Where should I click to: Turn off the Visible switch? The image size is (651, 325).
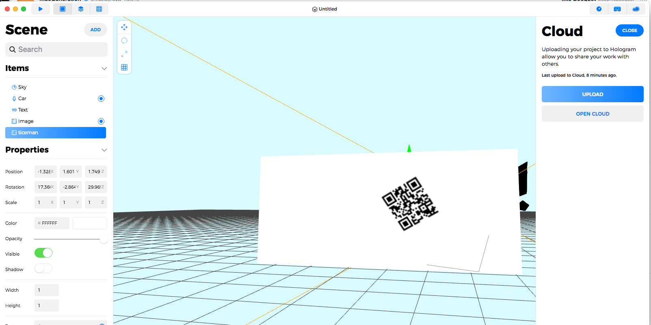[43, 253]
